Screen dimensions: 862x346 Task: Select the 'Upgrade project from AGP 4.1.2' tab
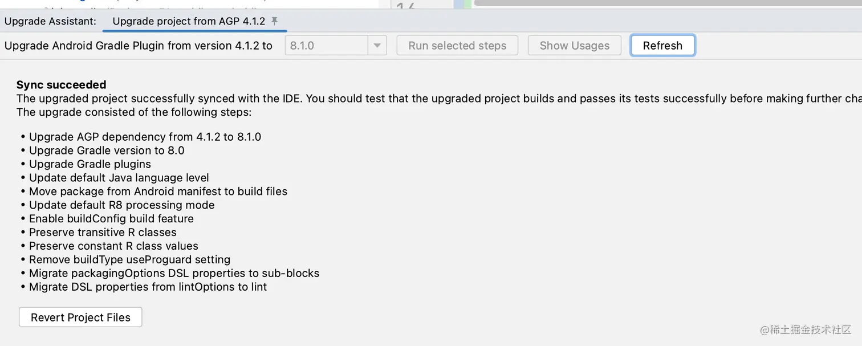(189, 22)
